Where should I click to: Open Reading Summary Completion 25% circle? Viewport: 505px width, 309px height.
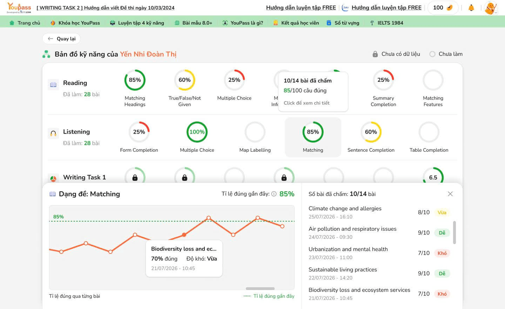[x=383, y=80]
